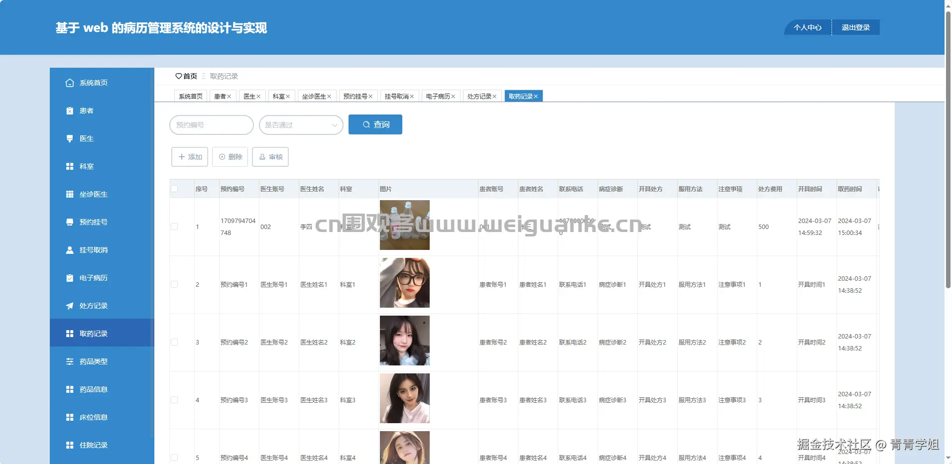Screen dimensions: 952x464
Task: Close the 医生 tab with its X
Action: pyautogui.click(x=258, y=97)
